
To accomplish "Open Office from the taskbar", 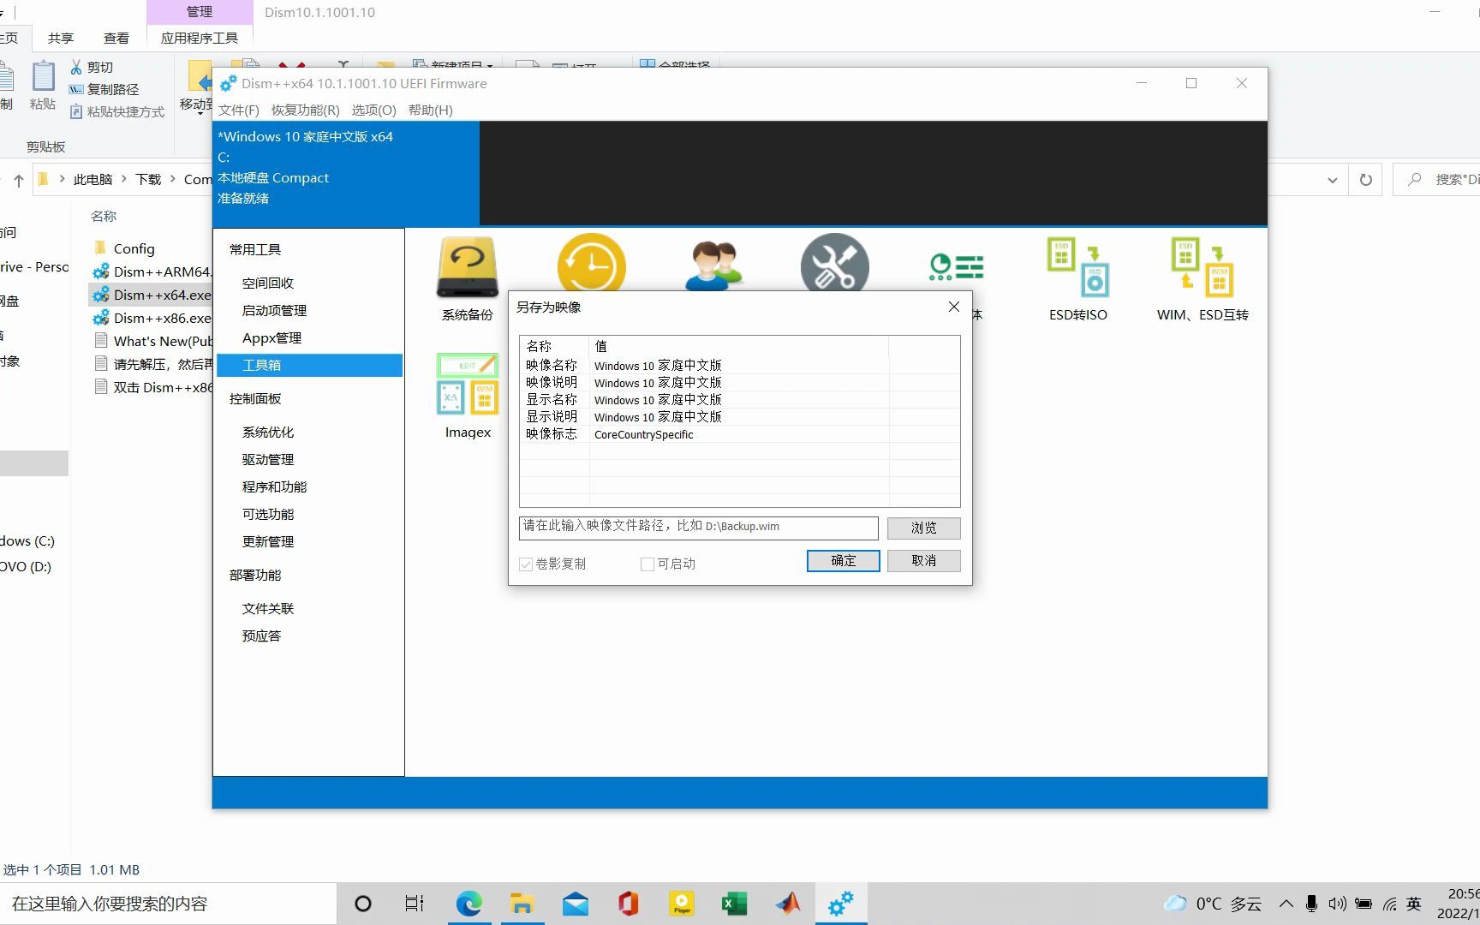I will tap(628, 904).
